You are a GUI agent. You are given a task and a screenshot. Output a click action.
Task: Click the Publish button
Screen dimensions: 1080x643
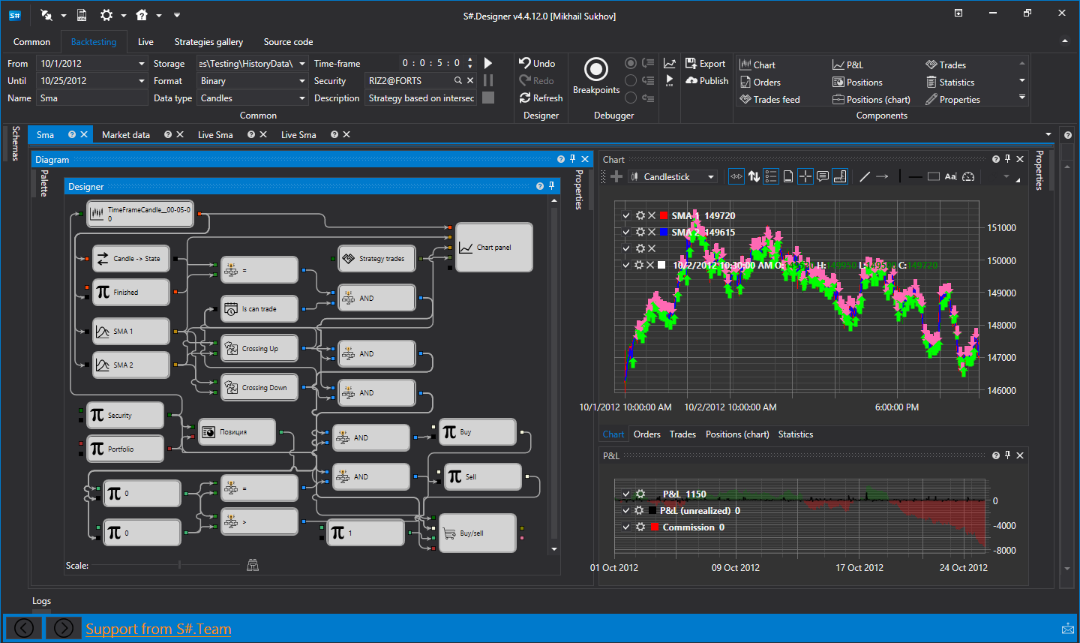pyautogui.click(x=706, y=80)
